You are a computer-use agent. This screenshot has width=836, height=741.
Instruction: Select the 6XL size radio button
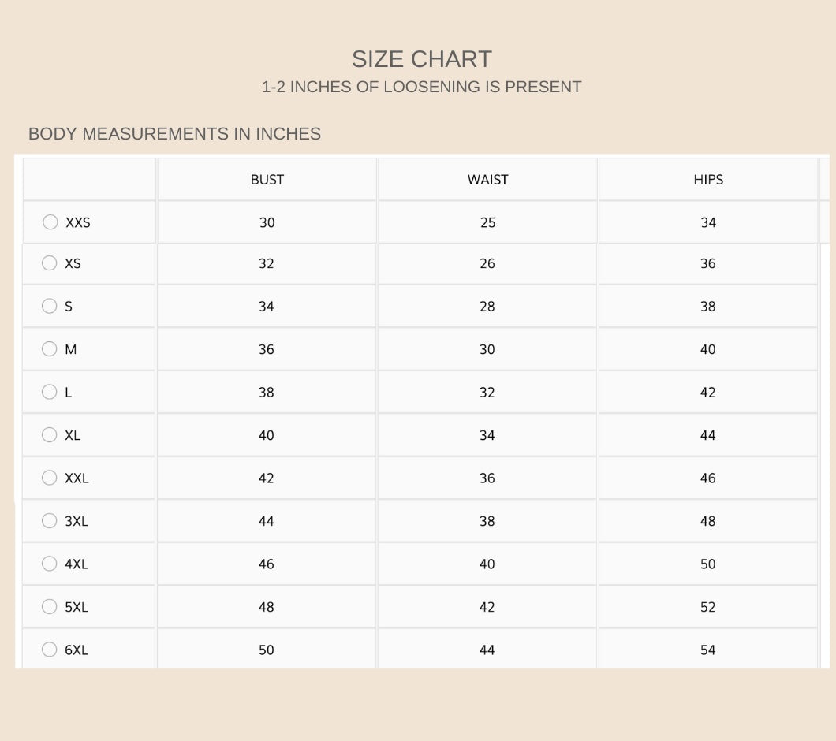tap(50, 650)
